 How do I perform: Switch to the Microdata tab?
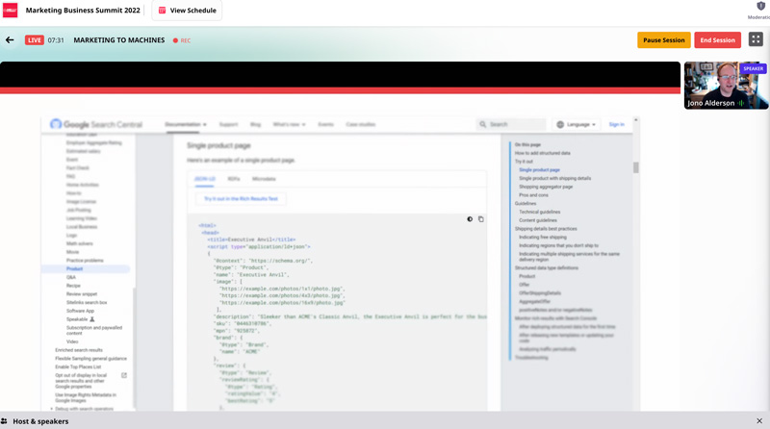[264, 179]
